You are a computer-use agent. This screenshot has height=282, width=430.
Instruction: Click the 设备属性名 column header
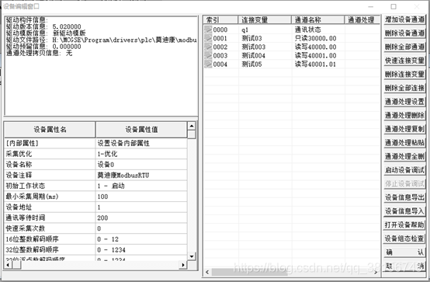click(x=50, y=130)
